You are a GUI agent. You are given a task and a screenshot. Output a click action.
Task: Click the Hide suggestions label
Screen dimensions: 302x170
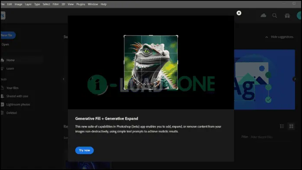tap(282, 37)
